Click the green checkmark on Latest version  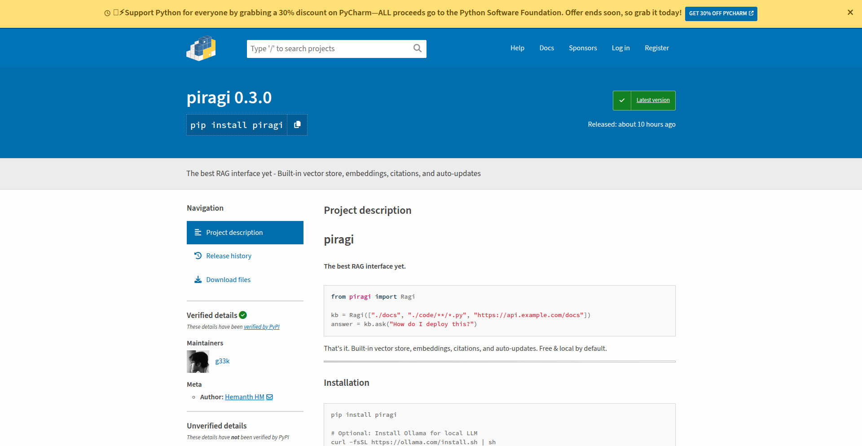click(x=622, y=101)
